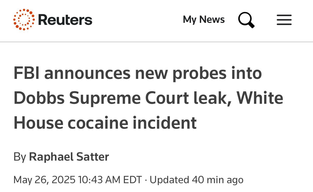Click the Reuters wordmark text
Screen dimensions: 313x192
(65, 20)
